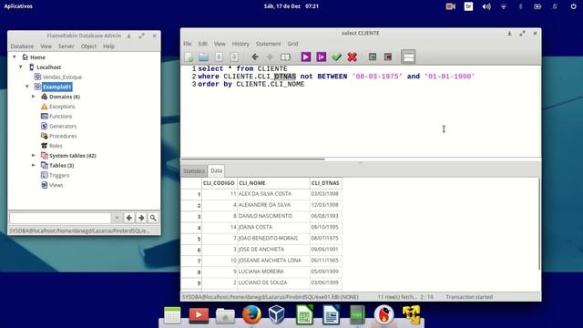Commit the transaction with green checkmark

click(337, 56)
